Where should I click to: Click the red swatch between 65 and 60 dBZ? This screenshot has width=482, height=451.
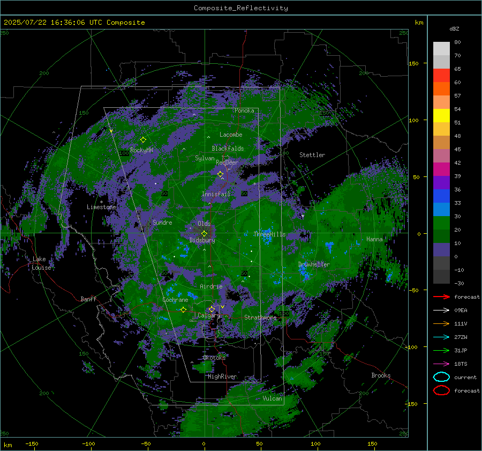tap(441, 76)
